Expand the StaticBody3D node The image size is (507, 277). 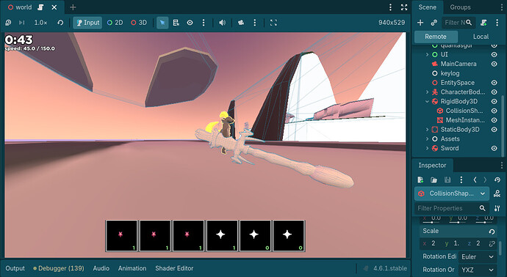coord(427,129)
